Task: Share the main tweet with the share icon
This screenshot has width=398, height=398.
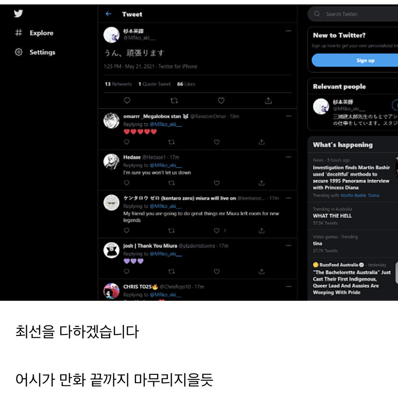Action: (x=268, y=101)
